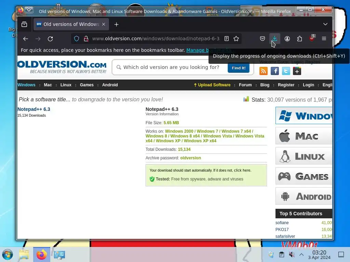The image size is (350, 262).
Task: Open the Firefox account icon
Action: [287, 39]
